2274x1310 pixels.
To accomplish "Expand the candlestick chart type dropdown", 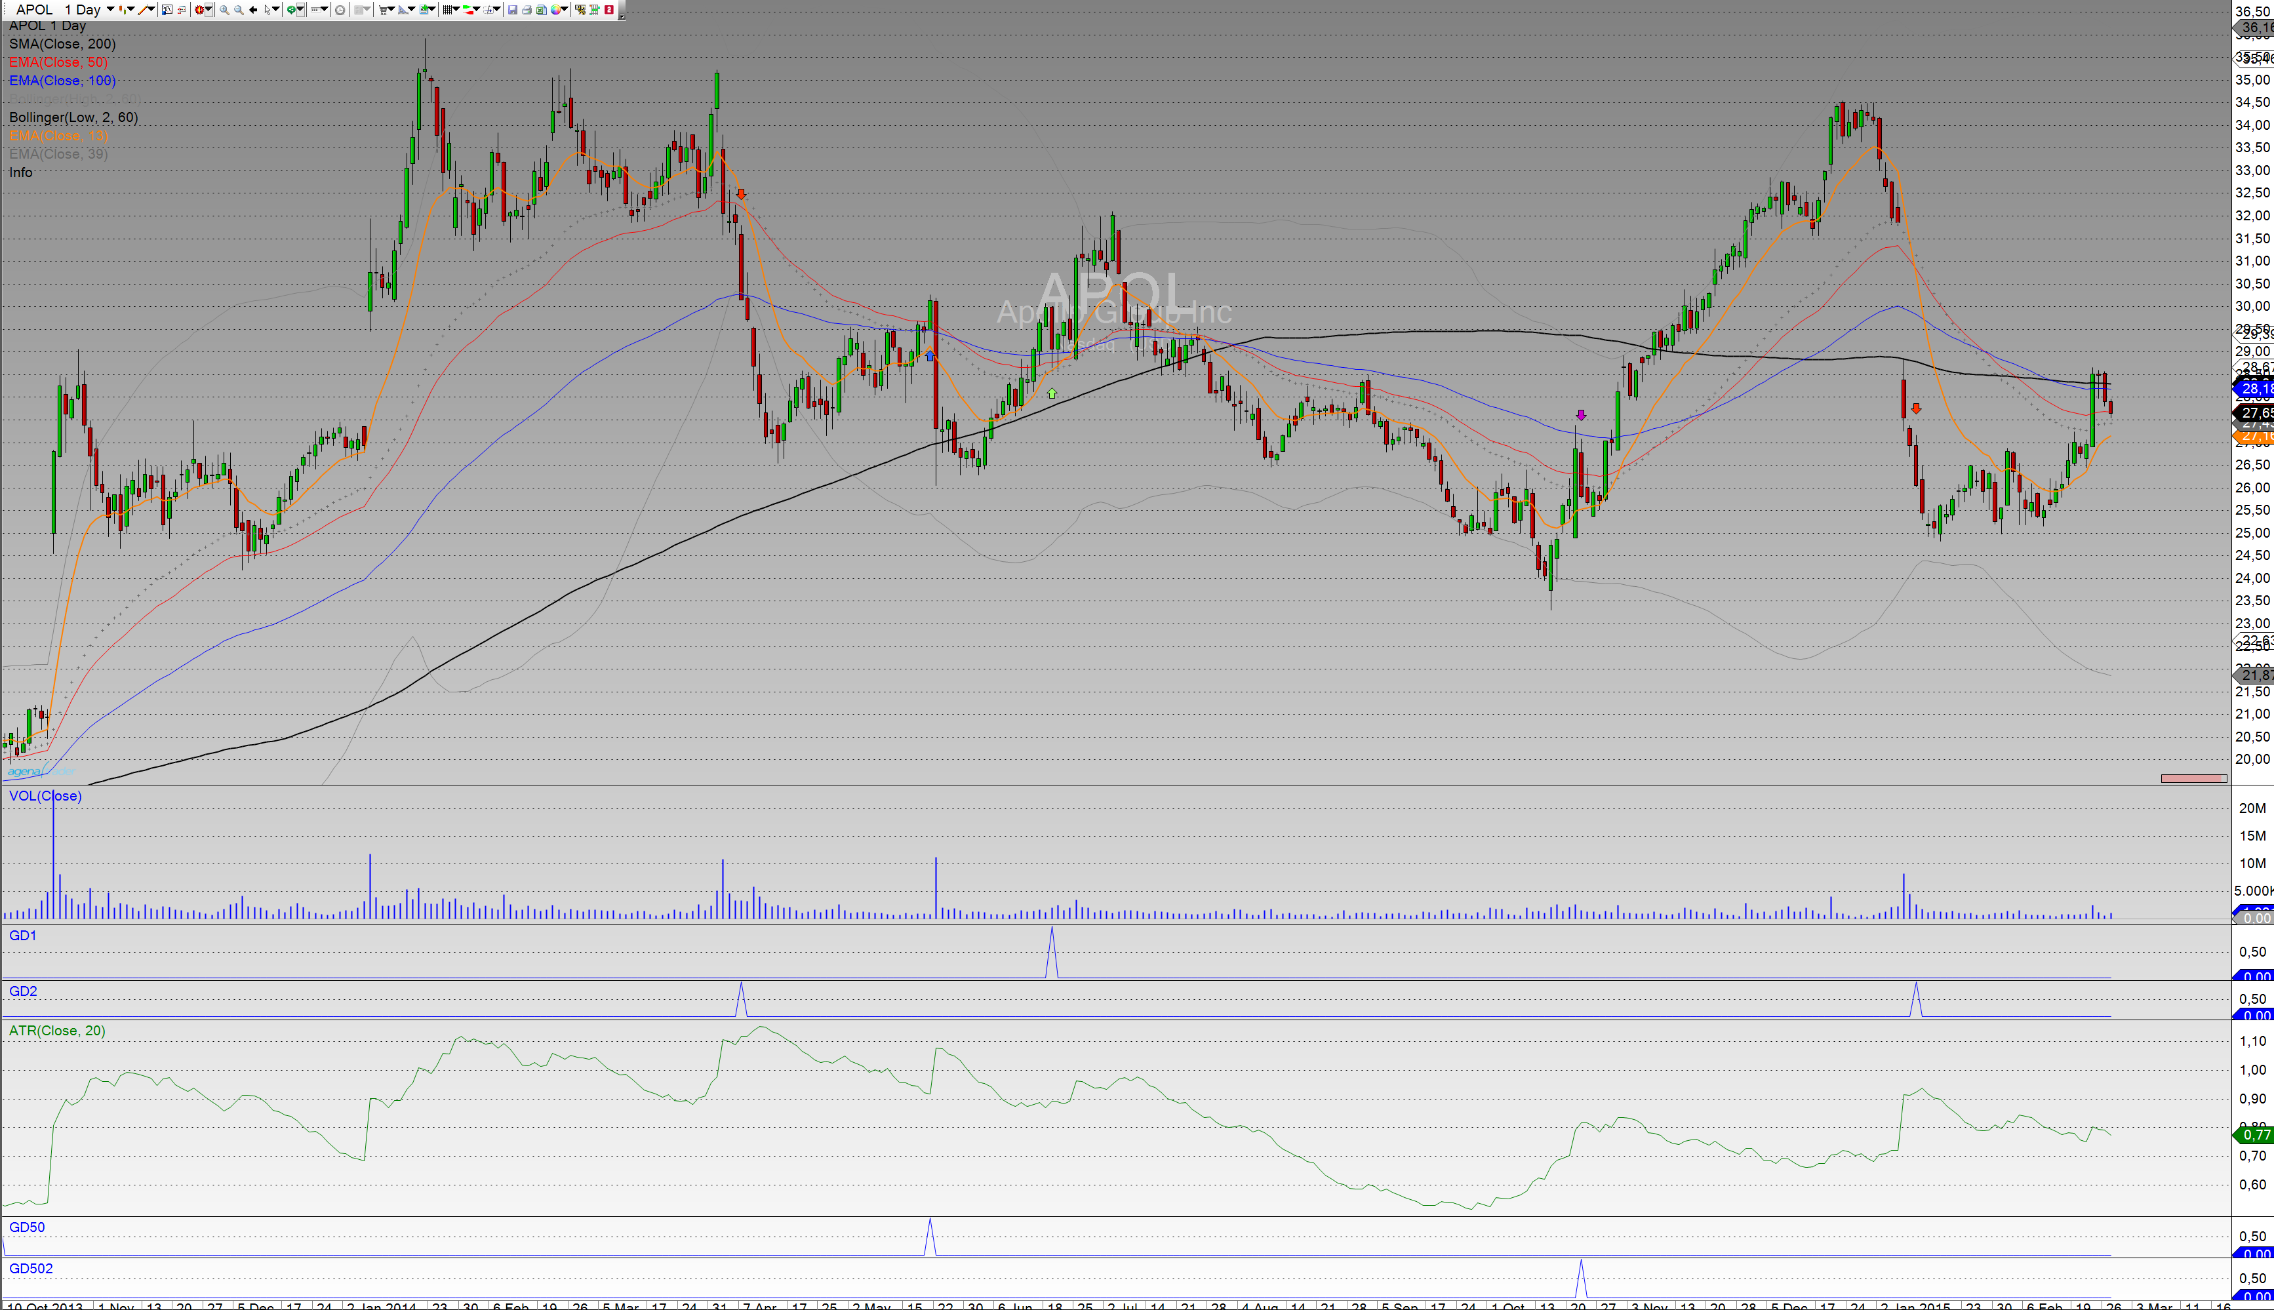I will 131,9.
